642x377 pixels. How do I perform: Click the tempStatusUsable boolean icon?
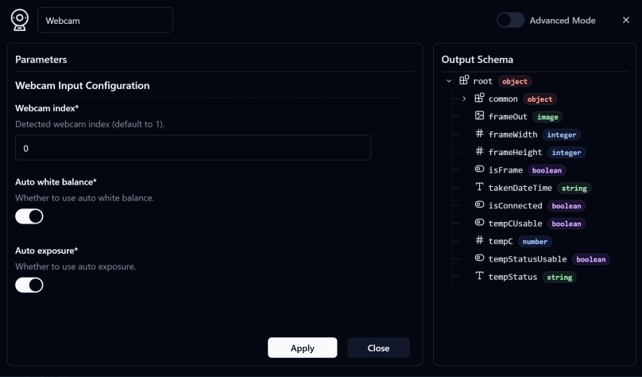pyautogui.click(x=479, y=258)
